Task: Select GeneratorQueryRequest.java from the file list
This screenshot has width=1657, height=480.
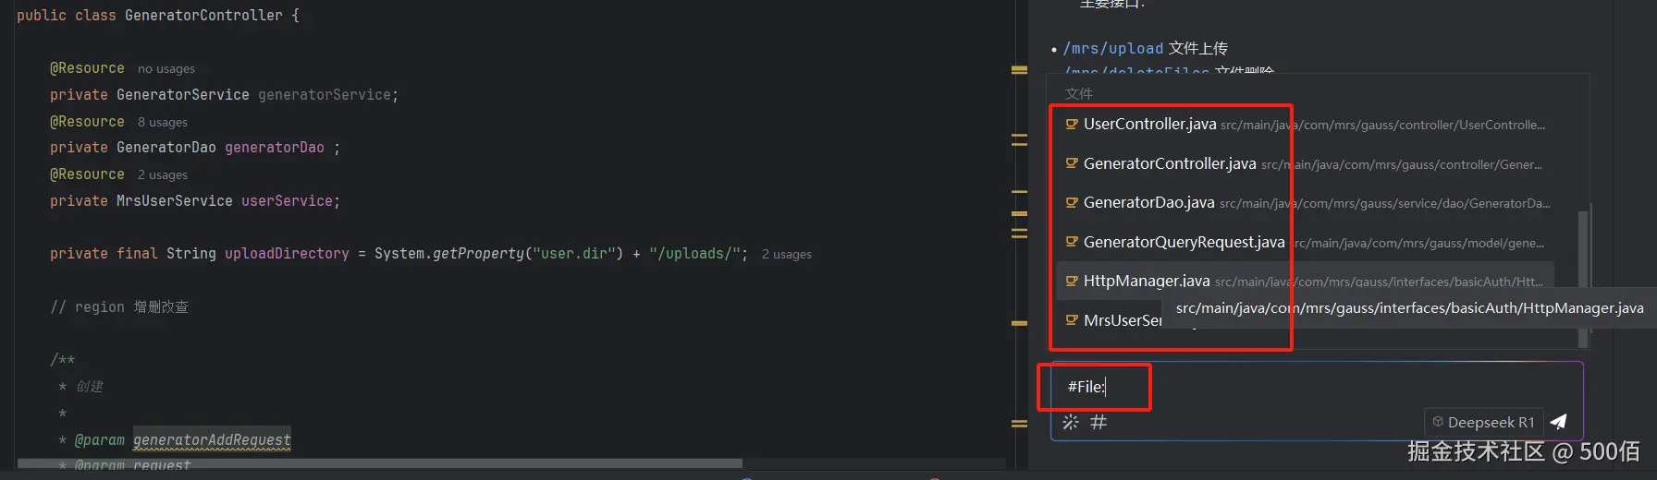Action: coord(1306,242)
